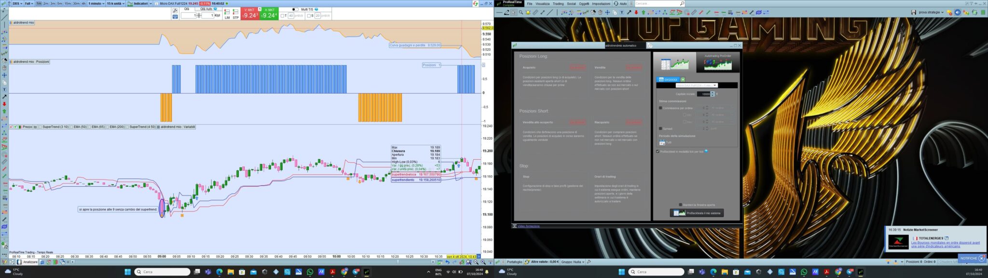988x278 pixels.
Task: Enable the T target checkbox
Action: tap(282, 15)
